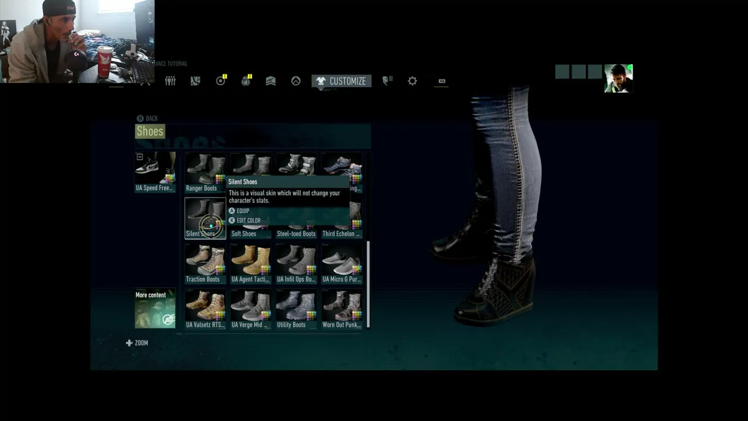Image resolution: width=748 pixels, height=421 pixels.
Task: Select the UA Valsetz RTS boots tile
Action: click(205, 309)
